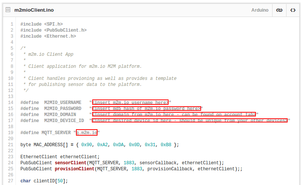Click the insert m2m.io username placeholder
Image resolution: width=302 pixels, height=185 pixels.
coord(130,102)
